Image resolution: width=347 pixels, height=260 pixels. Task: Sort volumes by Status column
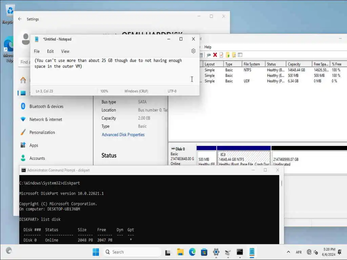coord(275,64)
